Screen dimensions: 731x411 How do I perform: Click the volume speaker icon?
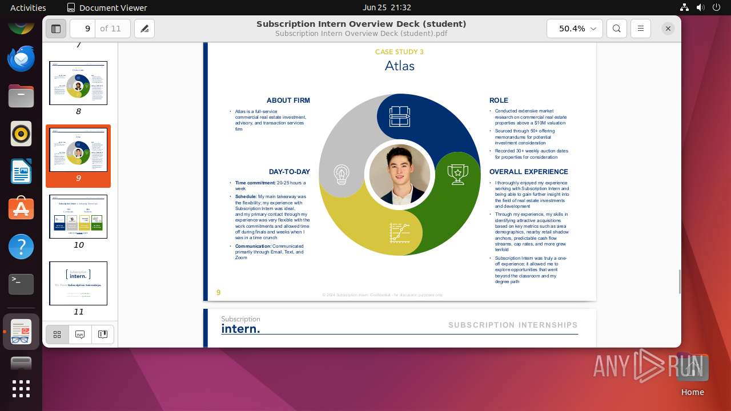point(700,7)
